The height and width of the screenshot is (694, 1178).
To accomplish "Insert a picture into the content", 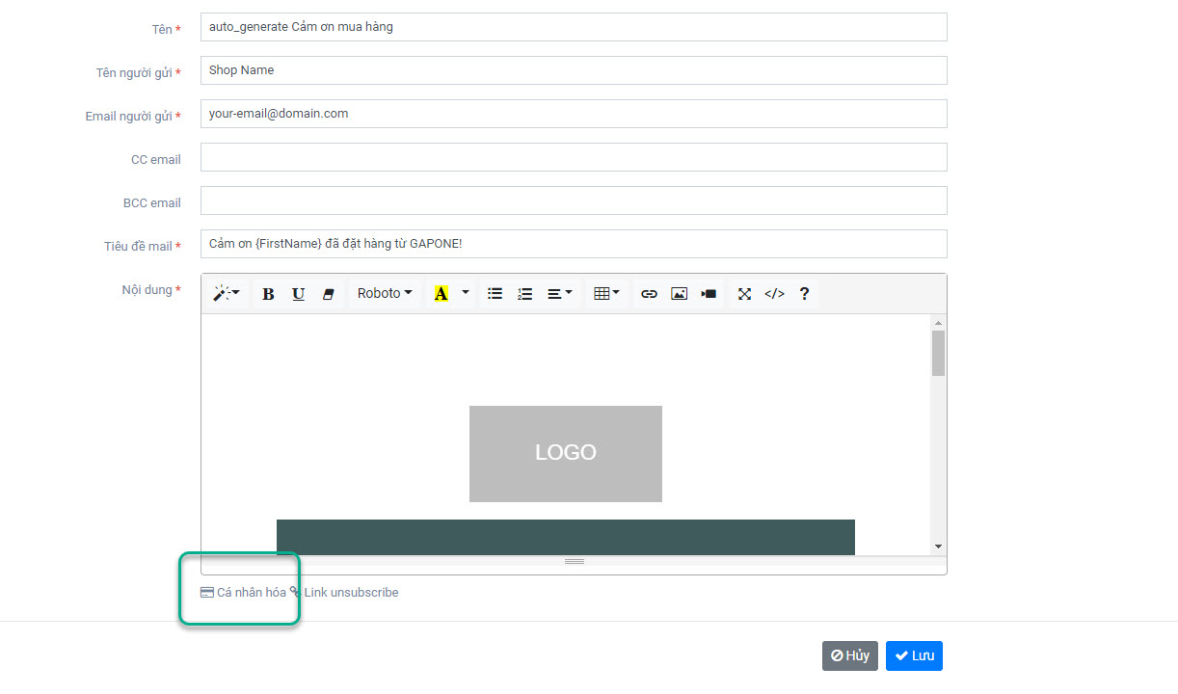I will point(679,294).
